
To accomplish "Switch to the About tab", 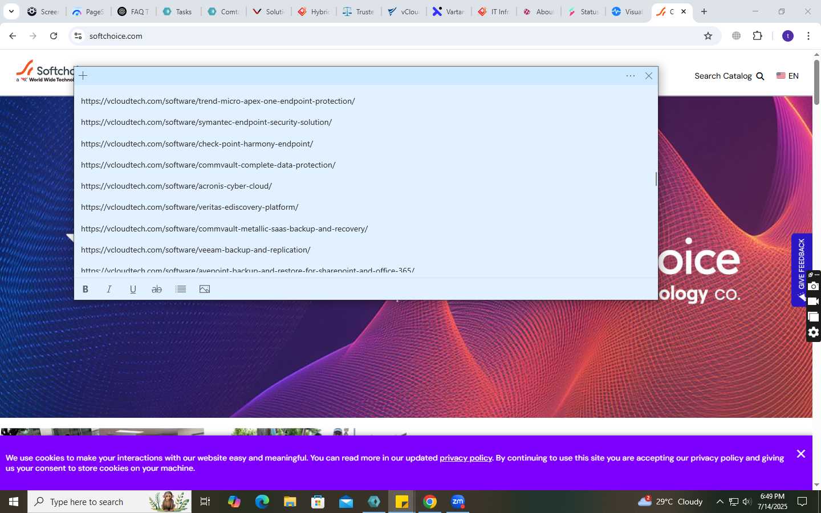I will pos(539,11).
